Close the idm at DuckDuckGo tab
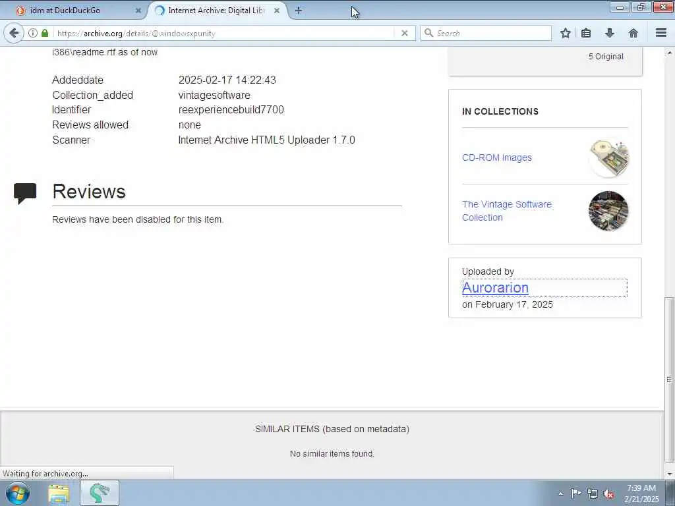The height and width of the screenshot is (506, 675). click(138, 11)
